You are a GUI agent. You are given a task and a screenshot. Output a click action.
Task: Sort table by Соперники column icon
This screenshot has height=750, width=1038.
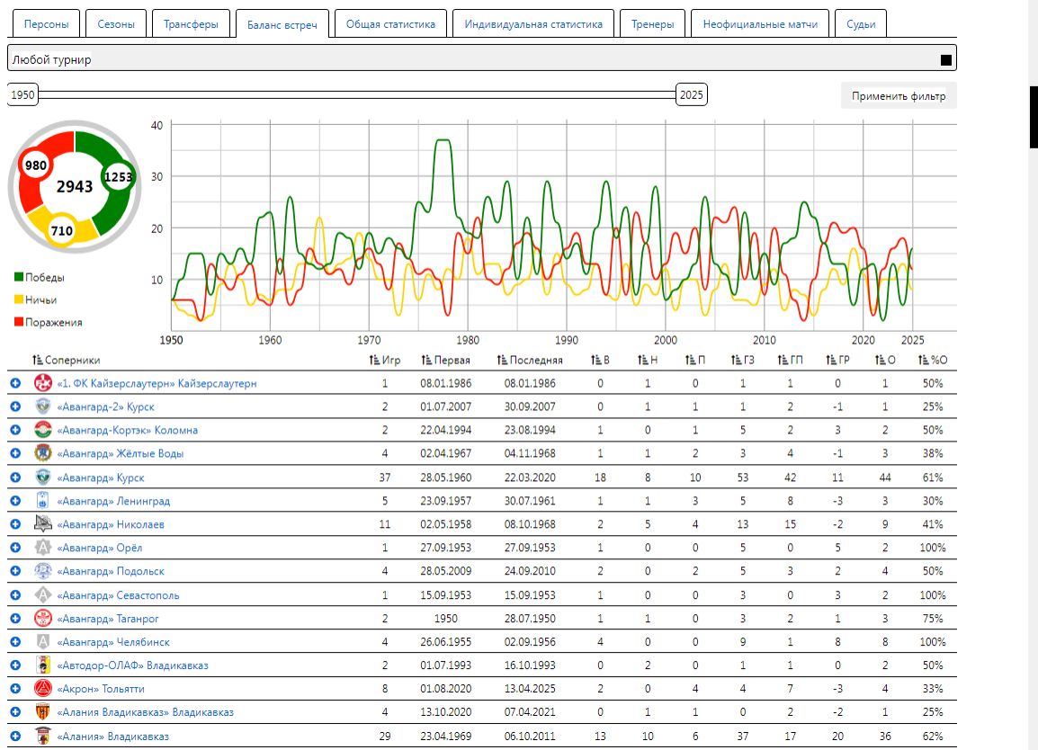pyautogui.click(x=38, y=360)
